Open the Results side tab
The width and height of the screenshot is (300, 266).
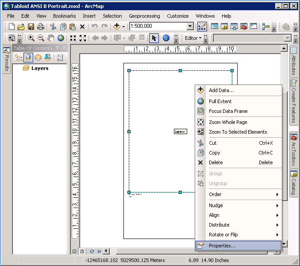pyautogui.click(x=7, y=59)
